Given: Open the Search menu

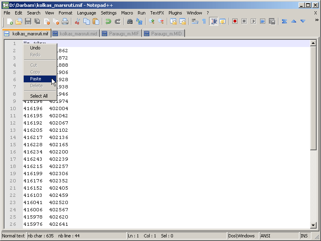Looking at the screenshot, I should (34, 13).
